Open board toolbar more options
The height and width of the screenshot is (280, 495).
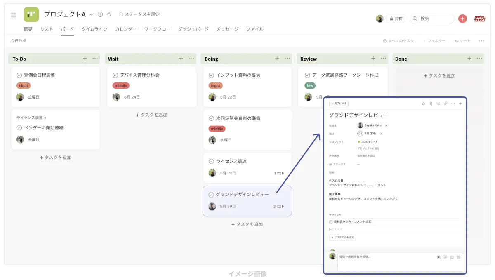tap(481, 41)
